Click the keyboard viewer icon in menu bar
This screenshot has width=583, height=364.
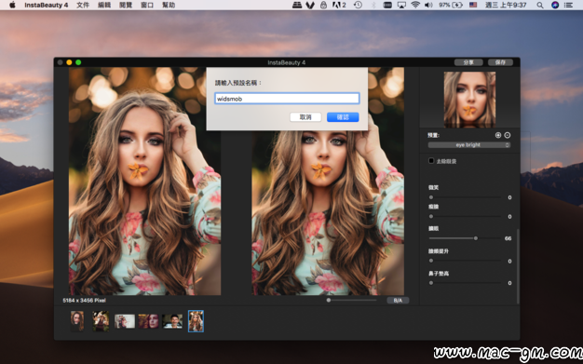[x=387, y=5]
